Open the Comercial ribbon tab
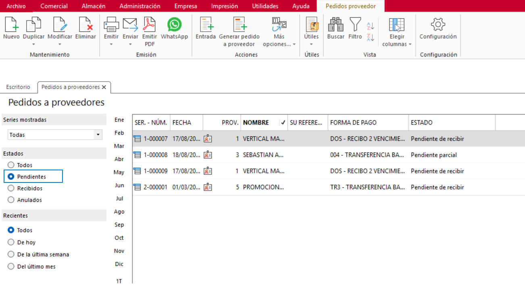Screen dimensions: 525x287 [54, 6]
